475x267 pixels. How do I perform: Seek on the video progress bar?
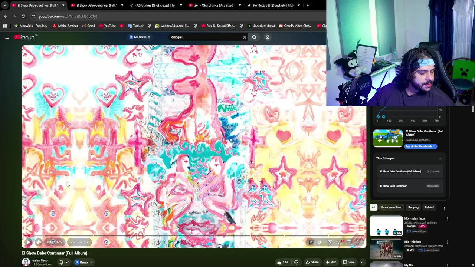pyautogui.click(x=194, y=235)
